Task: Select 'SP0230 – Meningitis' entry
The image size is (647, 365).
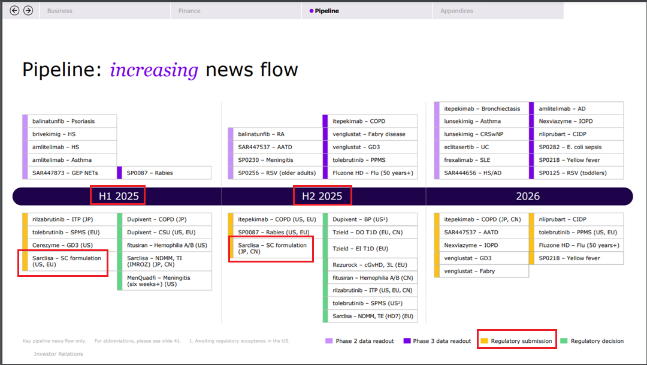Action: tap(275, 160)
